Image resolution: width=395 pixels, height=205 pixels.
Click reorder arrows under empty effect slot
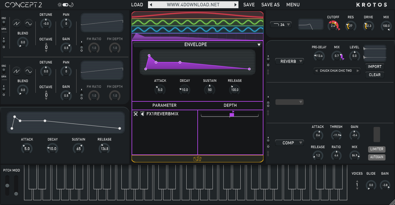[x=268, y=113]
